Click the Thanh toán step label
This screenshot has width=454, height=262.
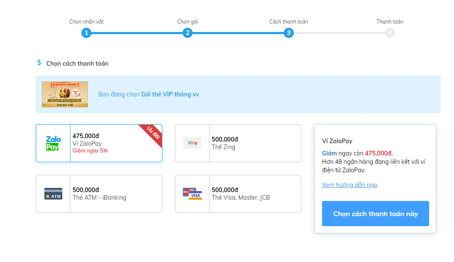tap(390, 21)
